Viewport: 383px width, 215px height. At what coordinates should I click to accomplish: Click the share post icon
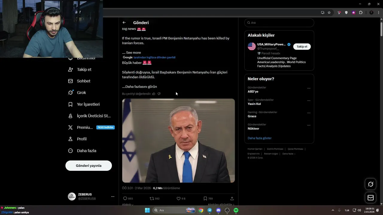tap(232, 198)
